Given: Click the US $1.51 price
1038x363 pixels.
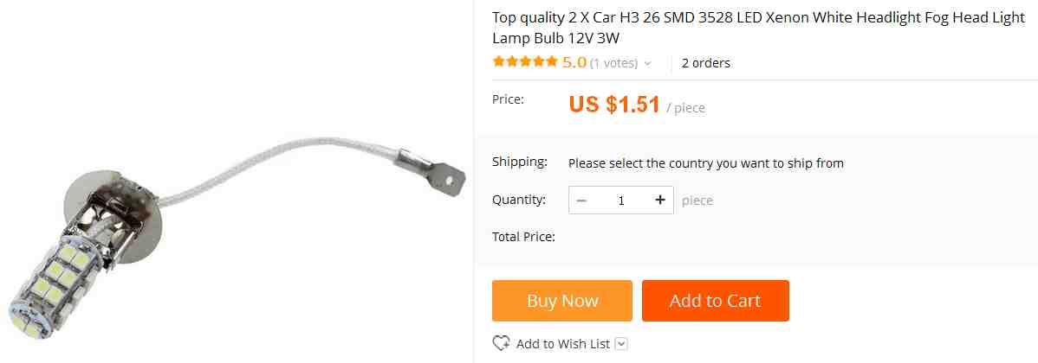Looking at the screenshot, I should tap(614, 105).
